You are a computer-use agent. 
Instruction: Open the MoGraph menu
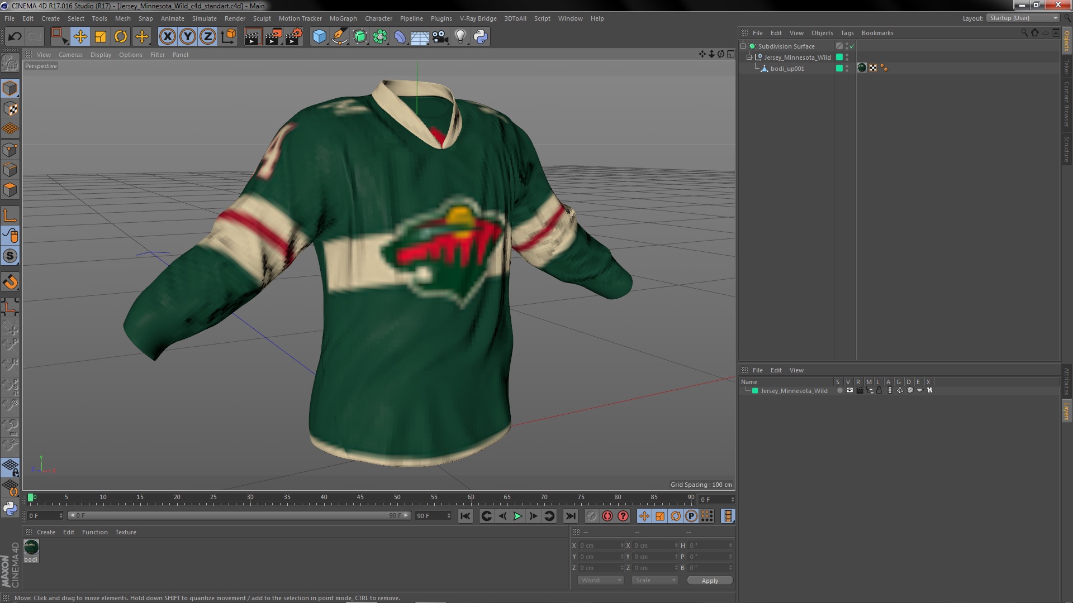tap(343, 18)
